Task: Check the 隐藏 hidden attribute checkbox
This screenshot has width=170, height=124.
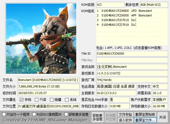Action: point(52,100)
